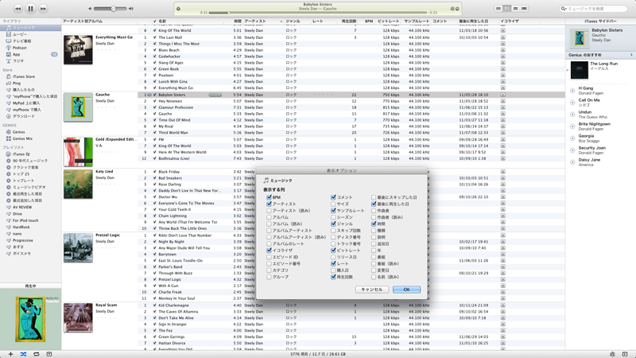This screenshot has width=636, height=358.
Task: Click the Genius atom icon in playback display
Action: point(452,9)
